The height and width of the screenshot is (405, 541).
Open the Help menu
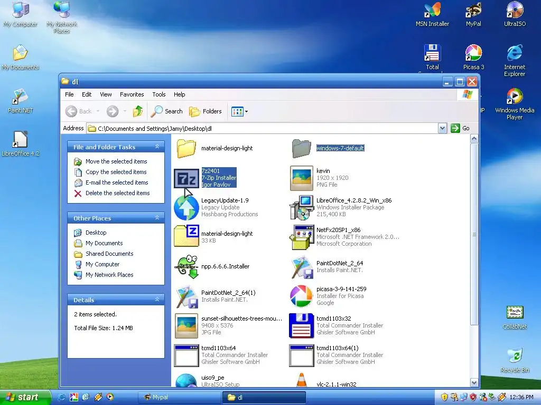[x=180, y=94]
